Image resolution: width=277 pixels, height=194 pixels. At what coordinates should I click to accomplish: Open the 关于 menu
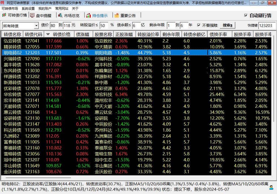pos(75,8)
